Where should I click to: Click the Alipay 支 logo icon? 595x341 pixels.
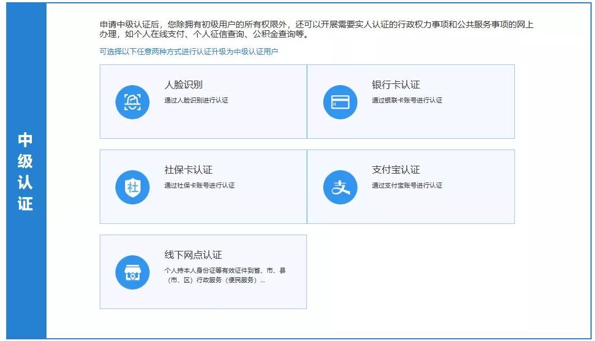[340, 187]
